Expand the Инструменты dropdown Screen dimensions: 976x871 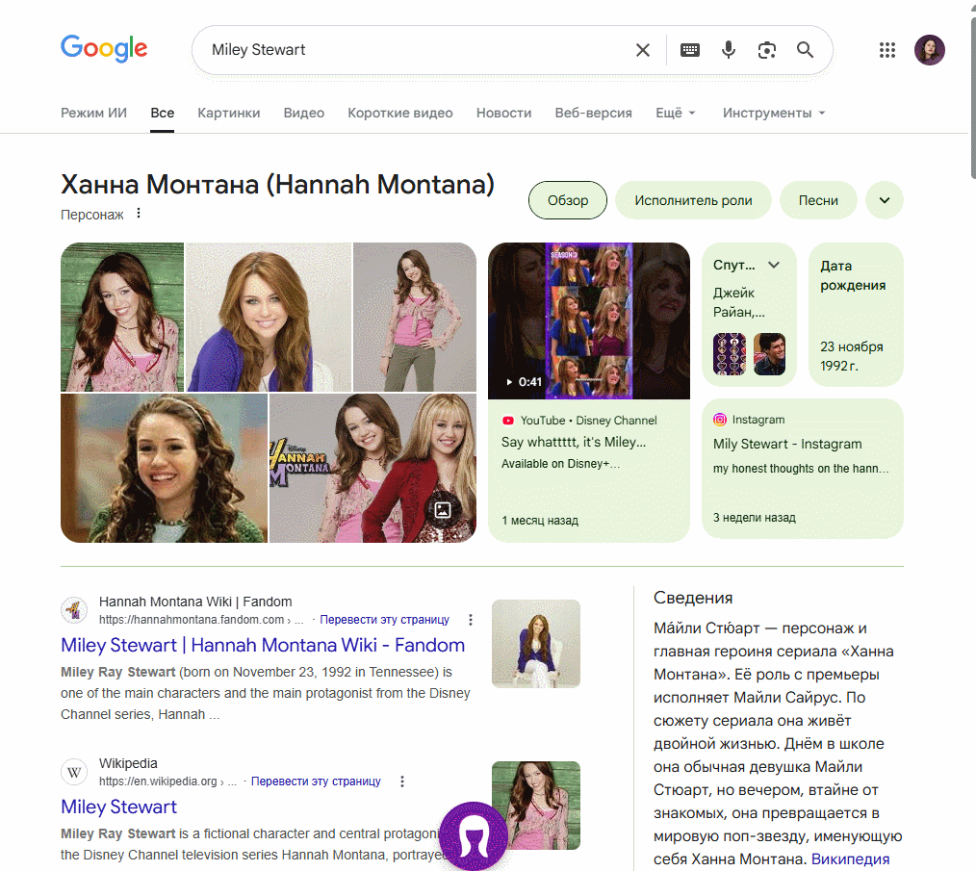[x=774, y=113]
